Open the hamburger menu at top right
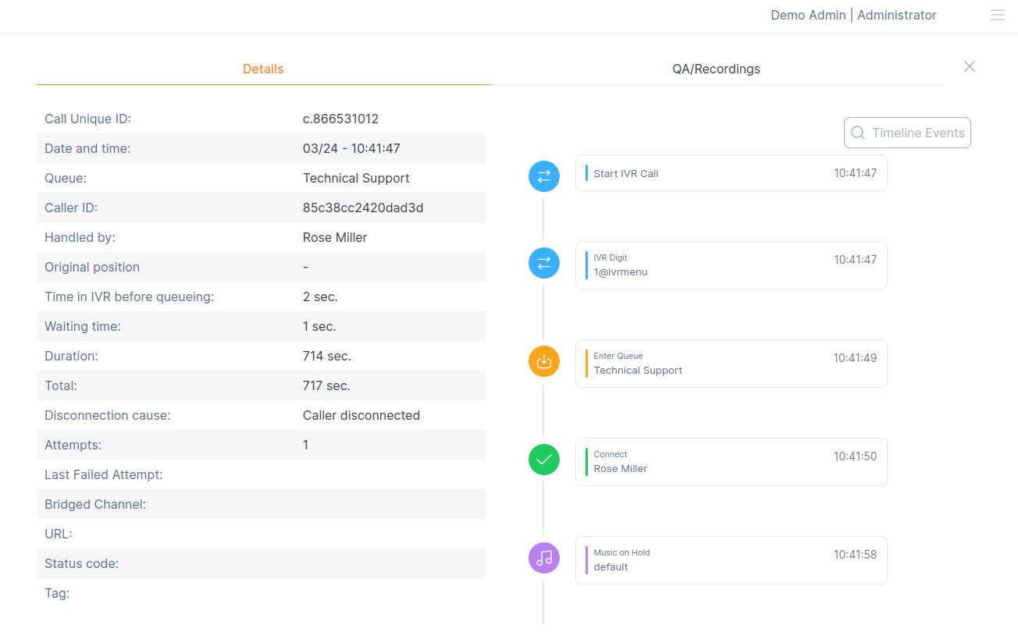Image resolution: width=1018 pixels, height=632 pixels. coord(997,15)
